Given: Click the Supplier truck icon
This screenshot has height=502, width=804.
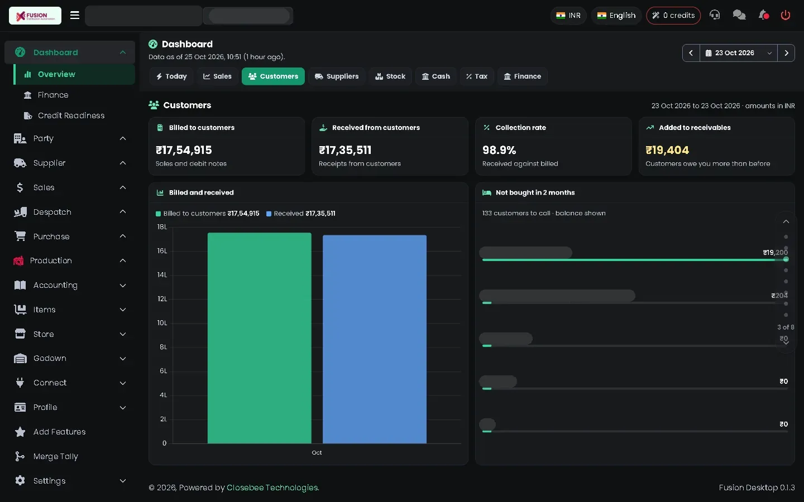Looking at the screenshot, I should (x=20, y=163).
